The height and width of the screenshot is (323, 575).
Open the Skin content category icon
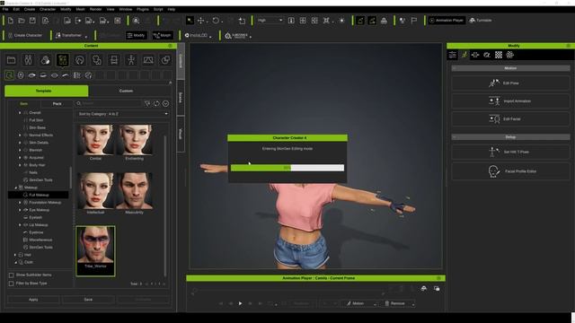[x=46, y=60]
